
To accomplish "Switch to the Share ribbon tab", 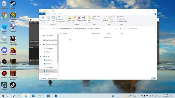I will coord(55,14).
